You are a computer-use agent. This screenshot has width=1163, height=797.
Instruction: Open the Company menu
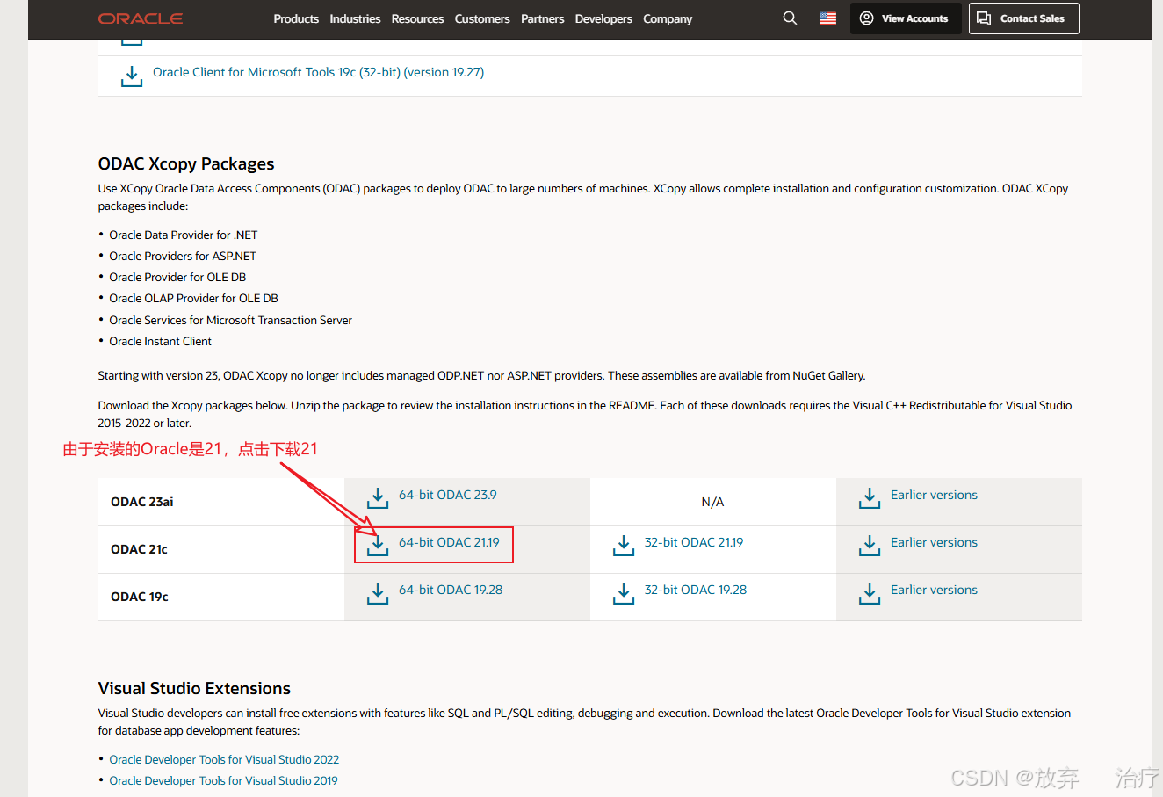click(668, 18)
